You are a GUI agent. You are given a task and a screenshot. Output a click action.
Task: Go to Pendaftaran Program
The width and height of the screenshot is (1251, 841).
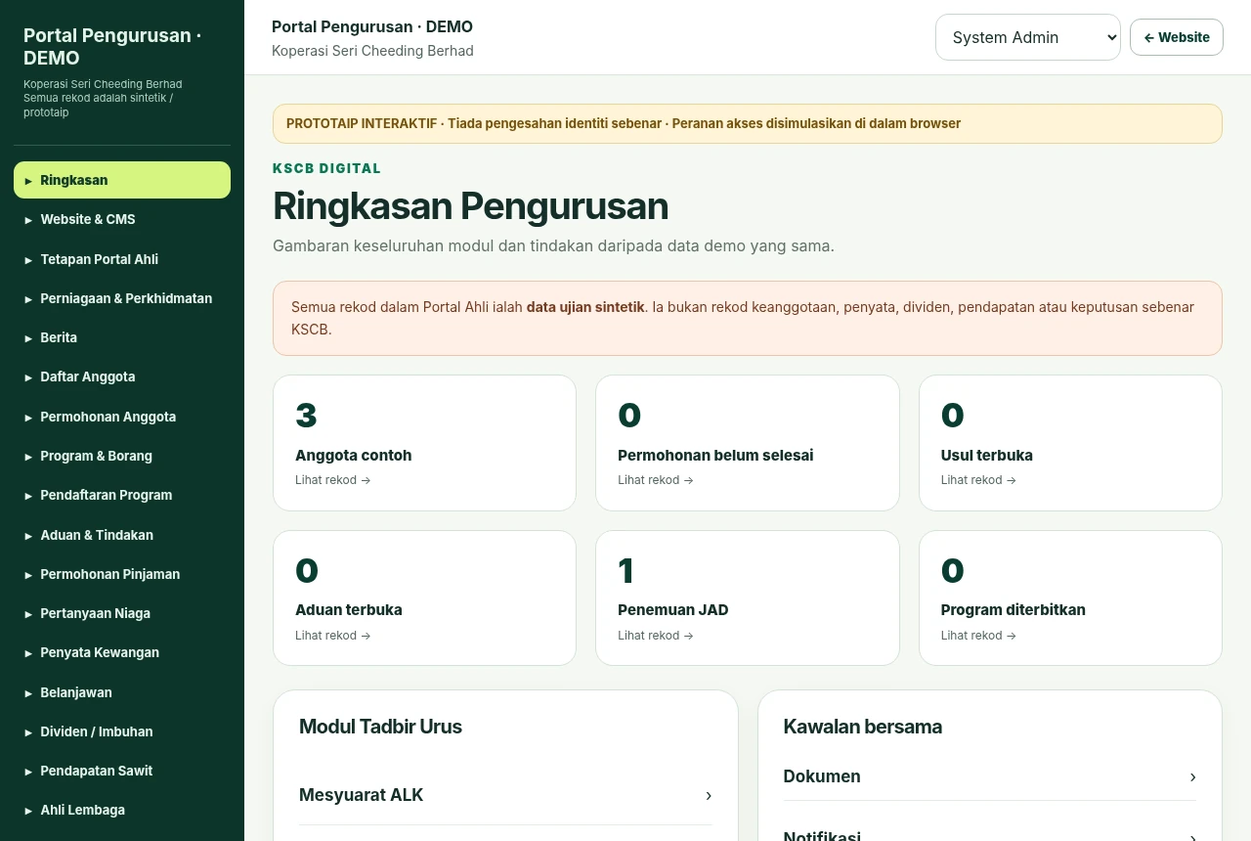click(x=122, y=495)
